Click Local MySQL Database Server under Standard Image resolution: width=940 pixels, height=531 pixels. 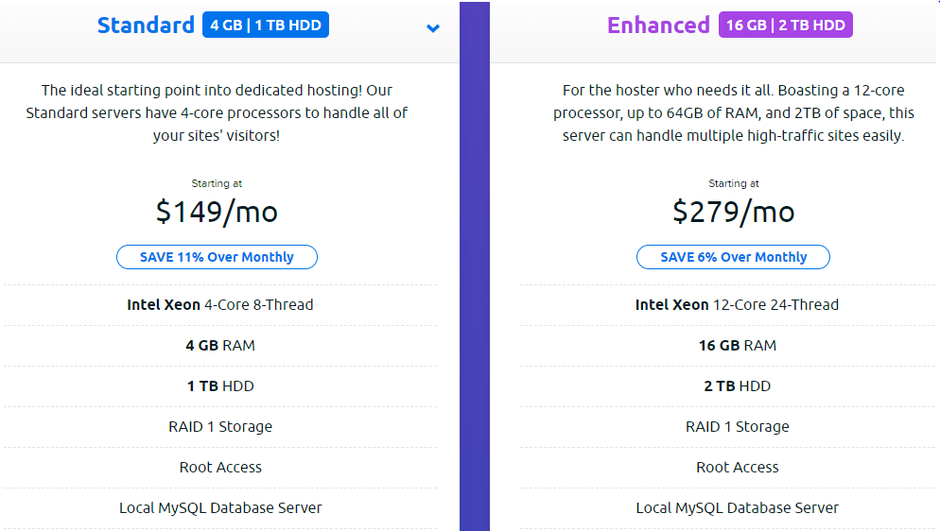[220, 508]
